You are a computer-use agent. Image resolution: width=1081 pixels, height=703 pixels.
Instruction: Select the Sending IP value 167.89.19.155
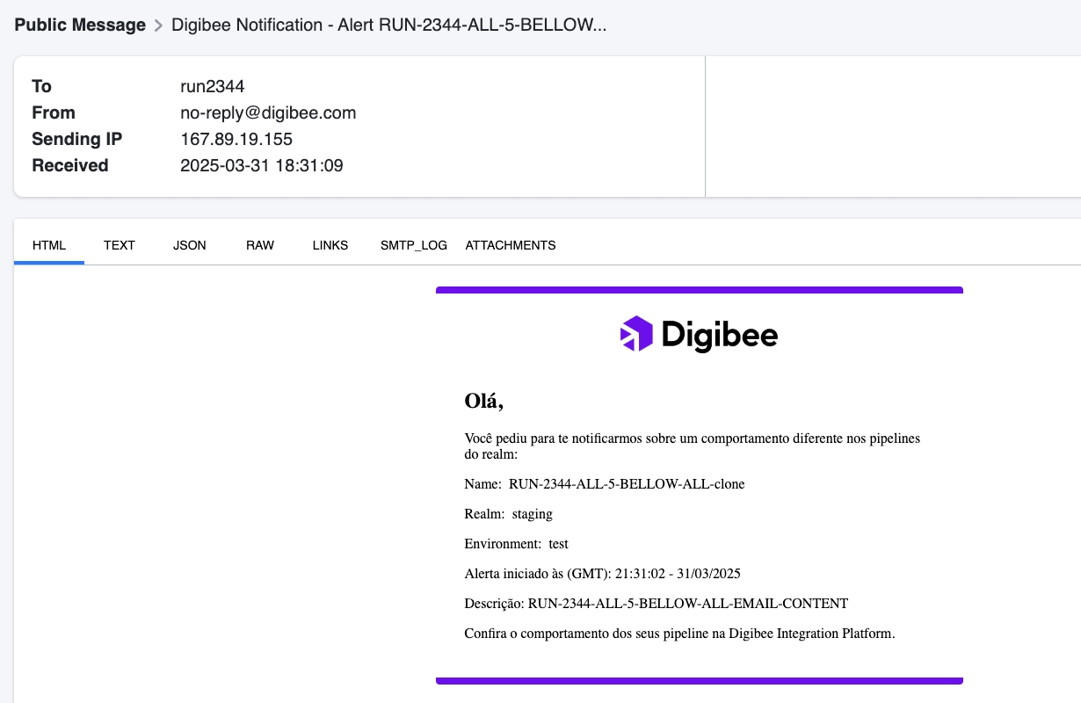[236, 139]
